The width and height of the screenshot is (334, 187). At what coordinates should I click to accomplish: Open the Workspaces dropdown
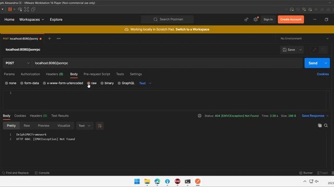click(31, 20)
